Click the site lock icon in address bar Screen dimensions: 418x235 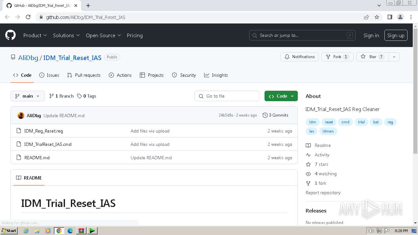click(x=41, y=17)
